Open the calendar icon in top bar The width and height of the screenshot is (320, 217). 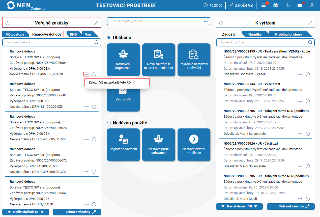[x=276, y=5]
